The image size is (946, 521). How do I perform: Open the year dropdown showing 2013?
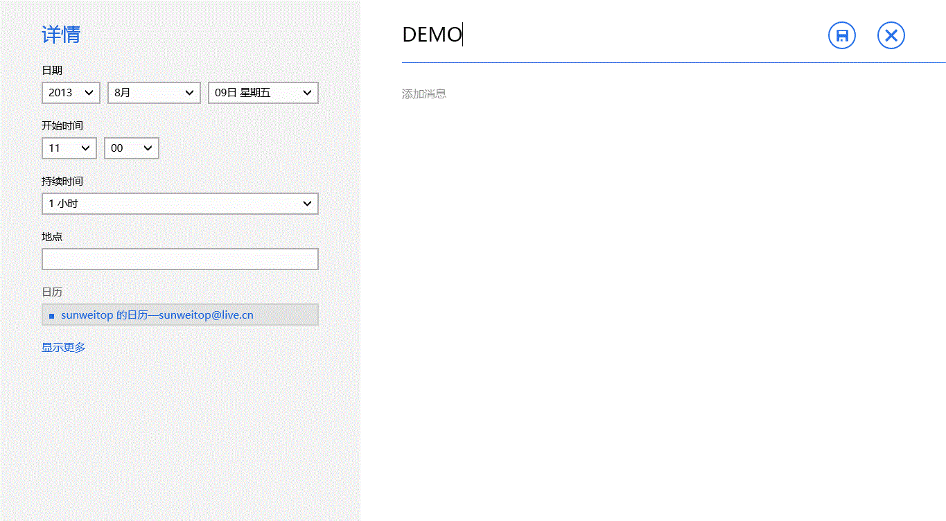pyautogui.click(x=71, y=93)
